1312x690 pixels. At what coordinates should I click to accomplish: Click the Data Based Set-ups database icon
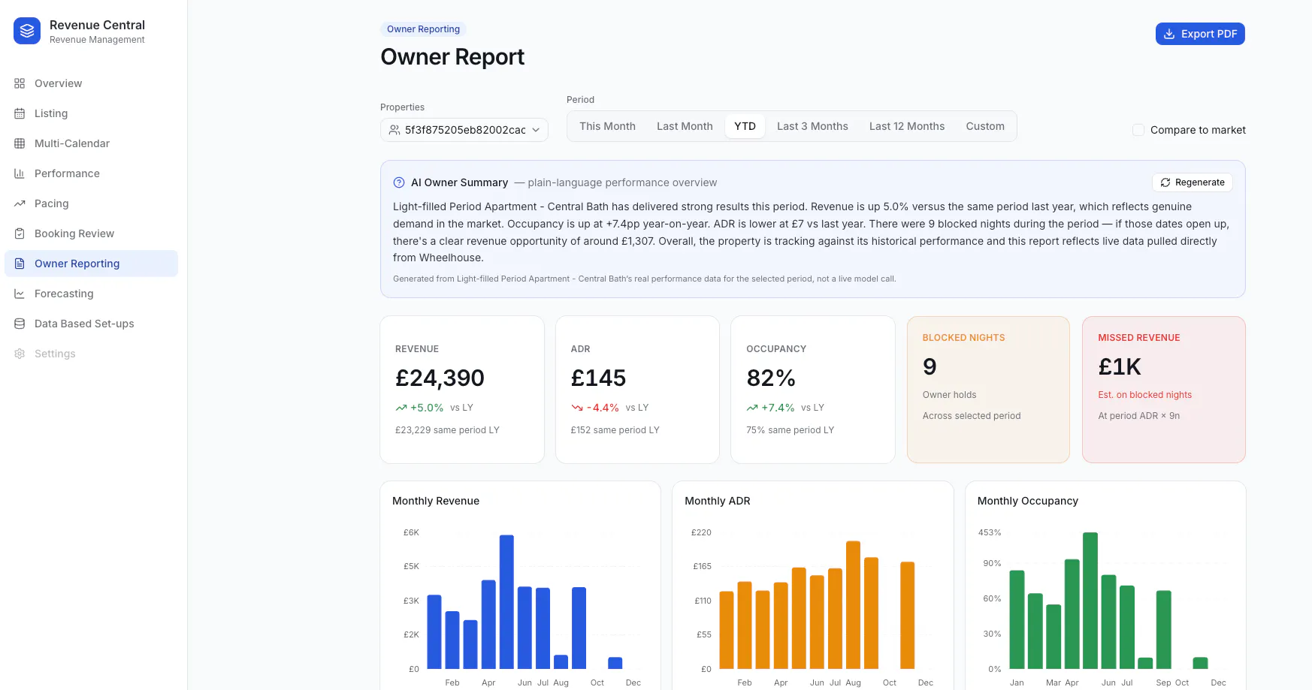tap(20, 324)
